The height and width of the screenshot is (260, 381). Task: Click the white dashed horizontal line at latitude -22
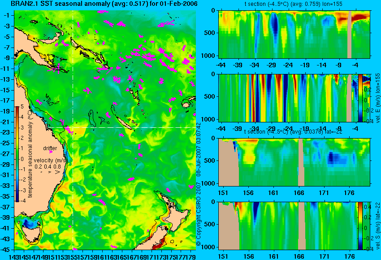click(121, 127)
